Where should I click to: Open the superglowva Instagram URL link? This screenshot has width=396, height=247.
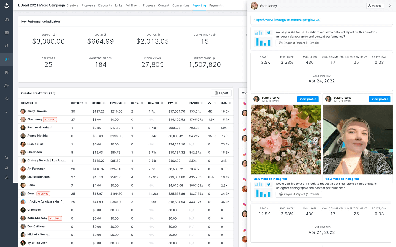pos(287,20)
